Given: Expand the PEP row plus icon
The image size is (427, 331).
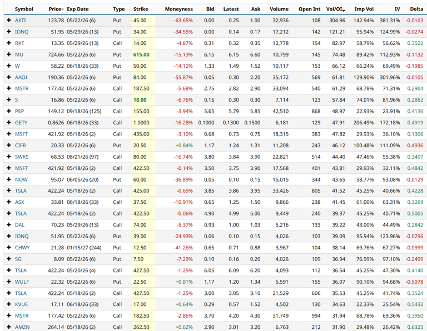Looking at the screenshot, I should click(x=9, y=111).
